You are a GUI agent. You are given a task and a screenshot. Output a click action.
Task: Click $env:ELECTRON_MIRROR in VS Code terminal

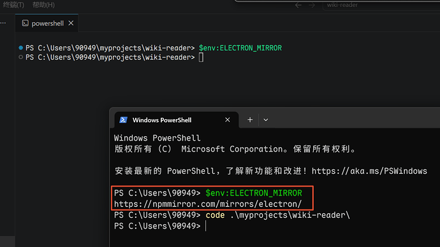pos(240,48)
